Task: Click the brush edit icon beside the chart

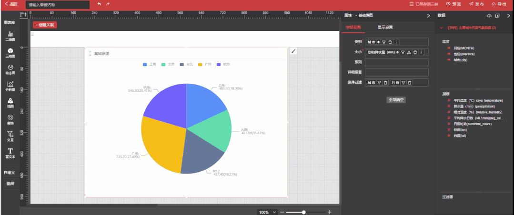Action: click(x=293, y=51)
